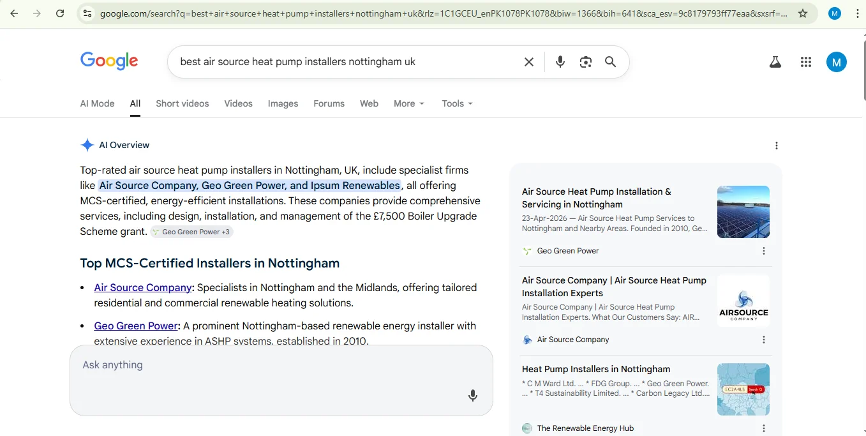Click Geo Green Power source name label
The image size is (866, 436).
(568, 251)
